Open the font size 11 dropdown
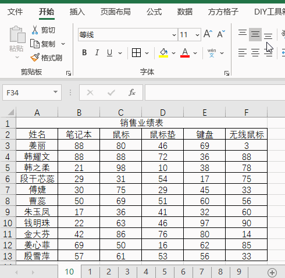The image size is (285, 278). pos(197,35)
